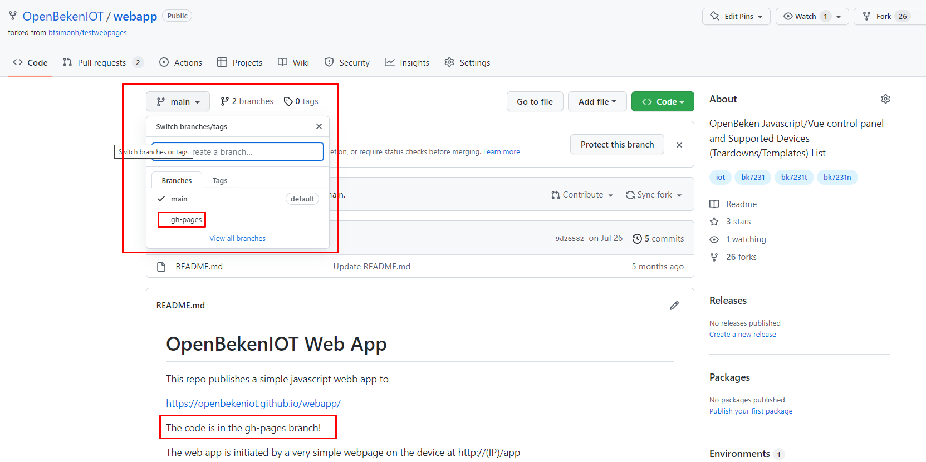Image resolution: width=926 pixels, height=462 pixels.
Task: Open the Contribute dropdown
Action: coord(582,195)
